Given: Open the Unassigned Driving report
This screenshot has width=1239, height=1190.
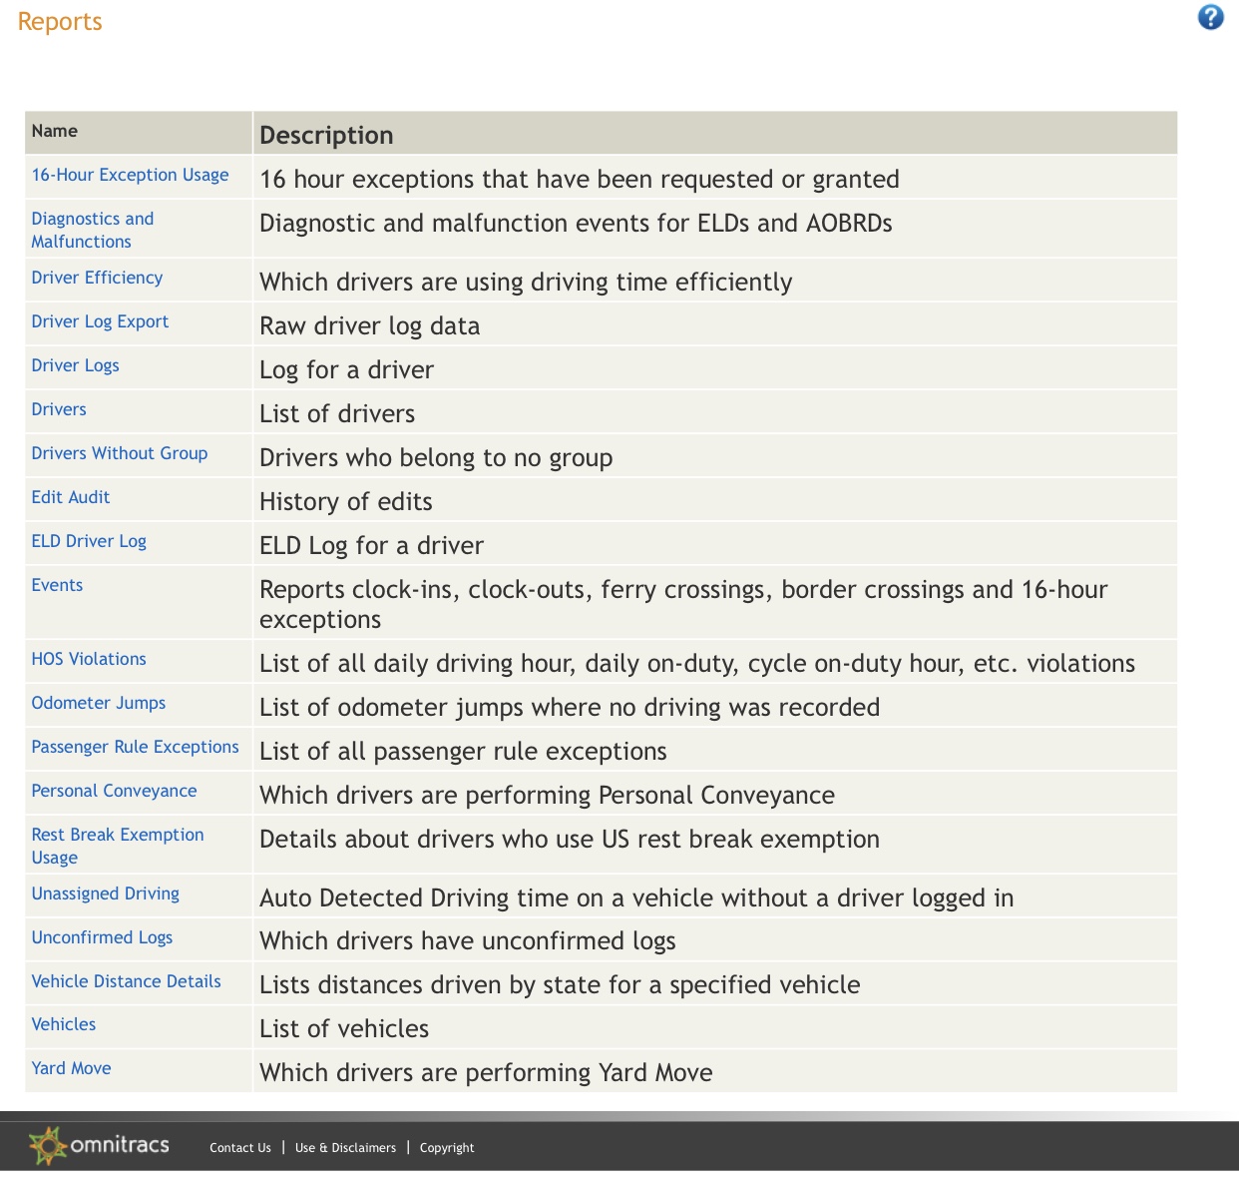Looking at the screenshot, I should click(x=106, y=893).
